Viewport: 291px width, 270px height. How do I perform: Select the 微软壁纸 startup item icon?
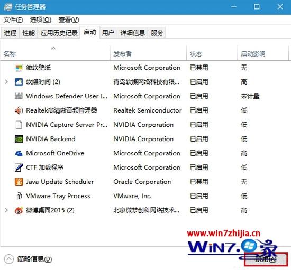click(x=19, y=68)
